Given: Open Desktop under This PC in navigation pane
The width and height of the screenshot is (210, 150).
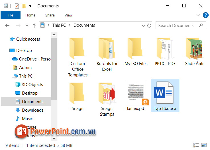Looking at the screenshot, I should (x=30, y=93).
